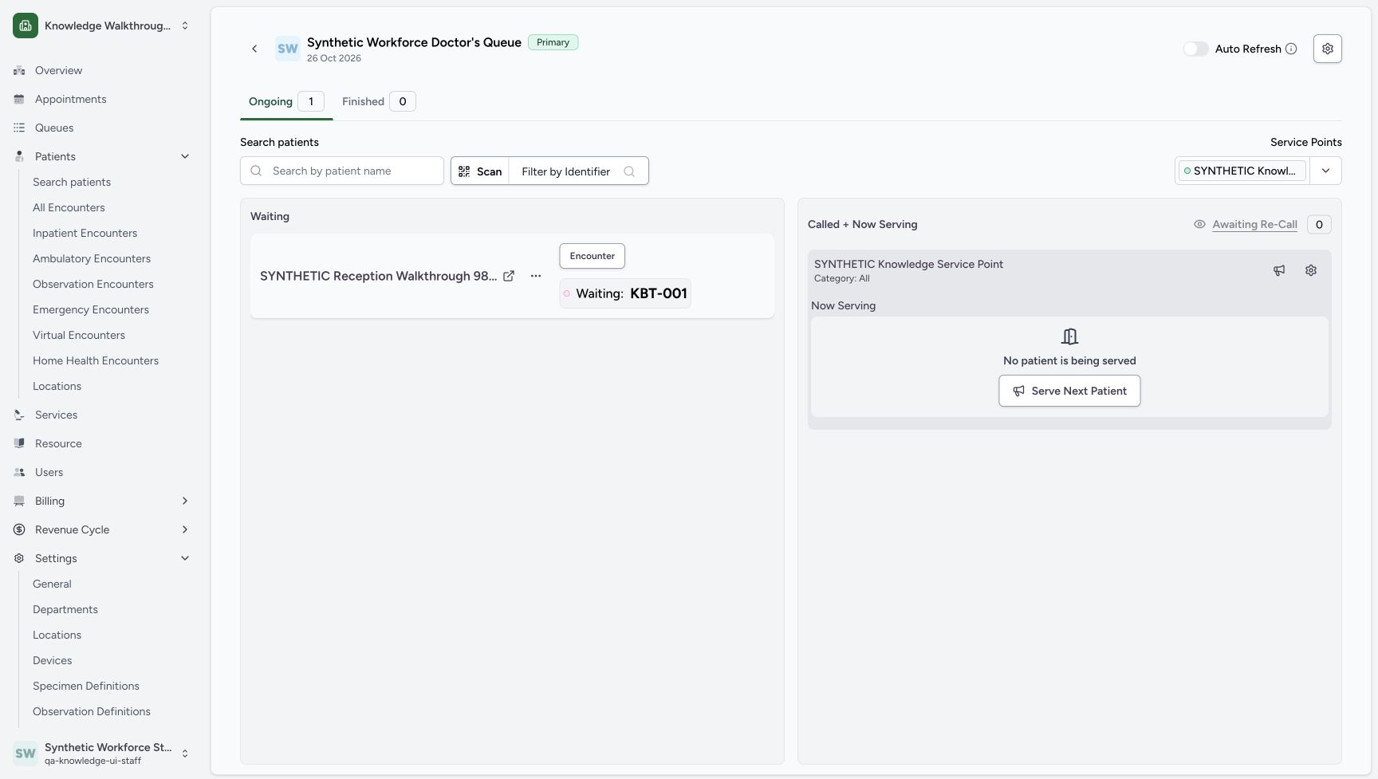Click organization logo icon in sidebar

point(26,26)
